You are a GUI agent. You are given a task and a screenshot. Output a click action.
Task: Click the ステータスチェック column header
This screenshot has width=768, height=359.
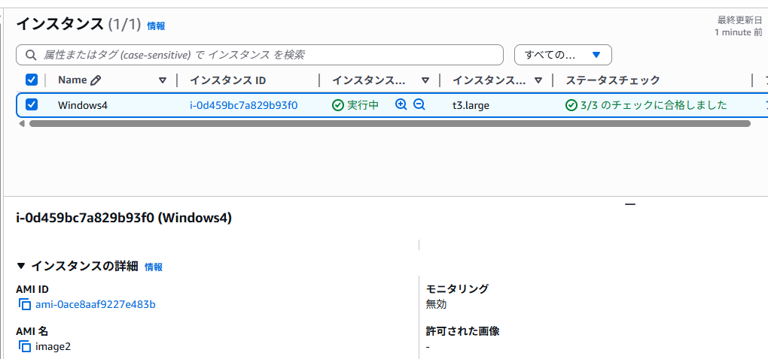coord(613,80)
